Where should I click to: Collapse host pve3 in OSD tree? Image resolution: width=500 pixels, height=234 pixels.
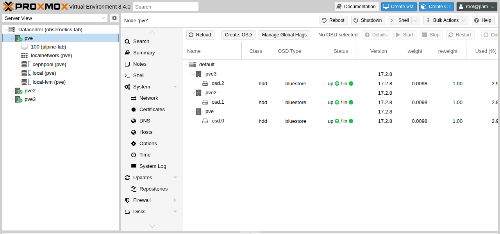coord(193,74)
